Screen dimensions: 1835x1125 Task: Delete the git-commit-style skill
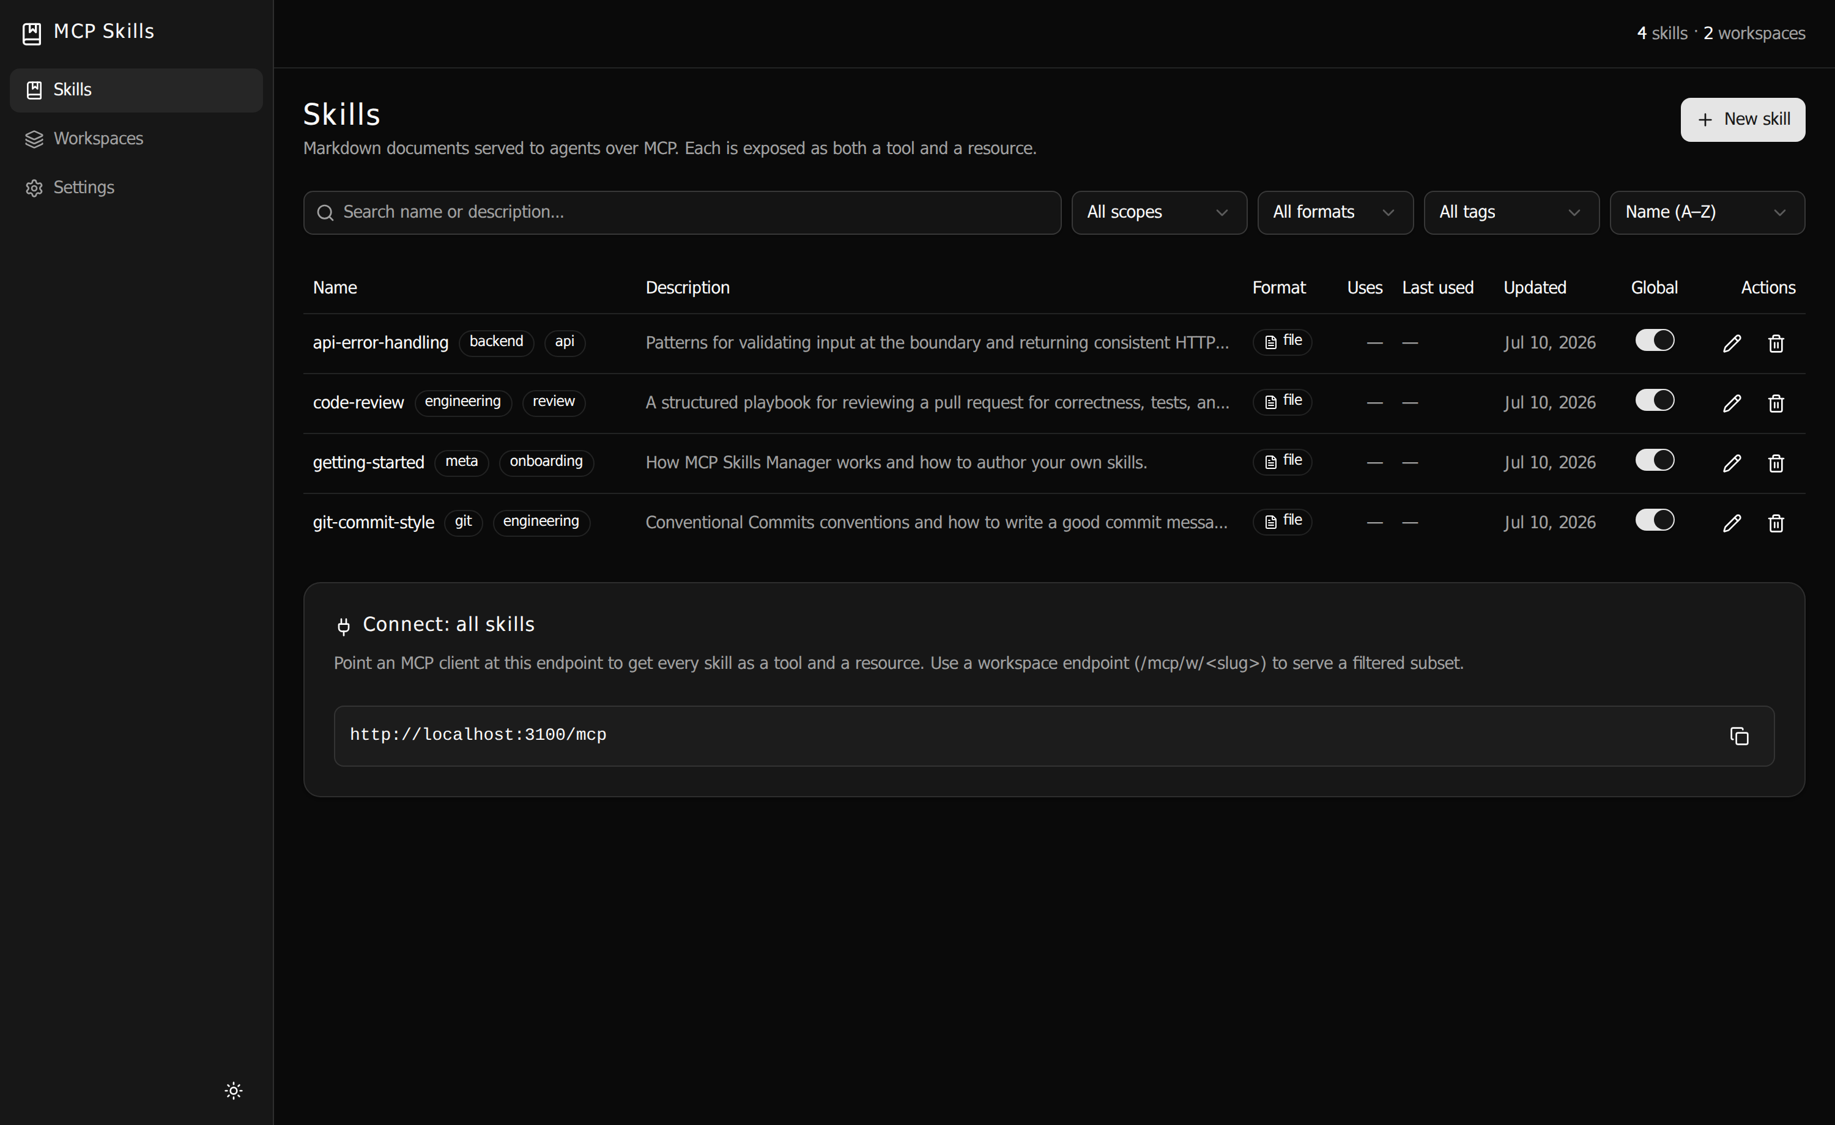coord(1776,523)
